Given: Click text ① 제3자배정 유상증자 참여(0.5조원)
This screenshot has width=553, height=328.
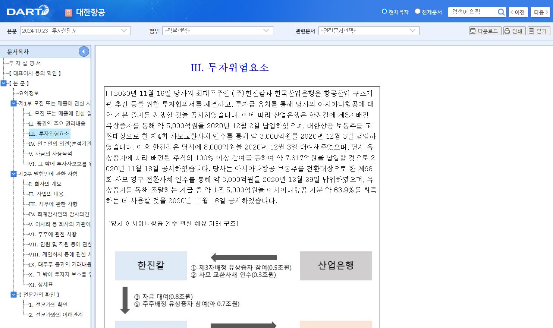Looking at the screenshot, I should [x=241, y=268].
